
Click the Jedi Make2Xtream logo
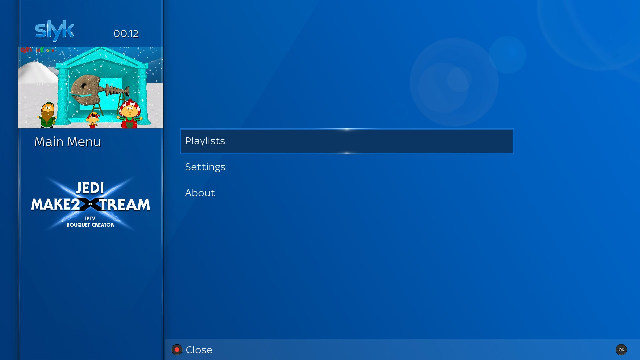click(x=90, y=204)
